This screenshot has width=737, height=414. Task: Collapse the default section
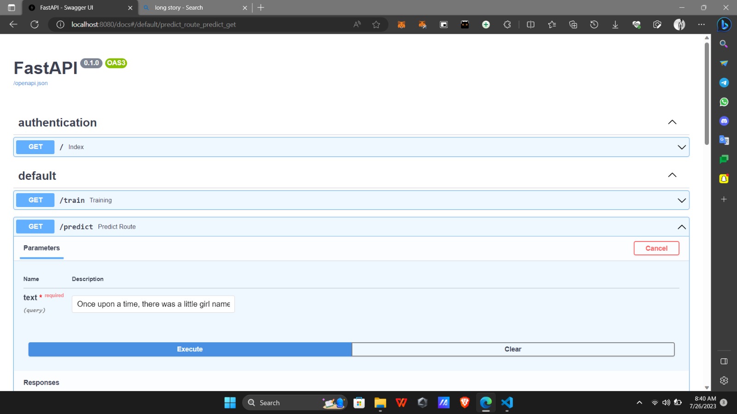pos(672,175)
